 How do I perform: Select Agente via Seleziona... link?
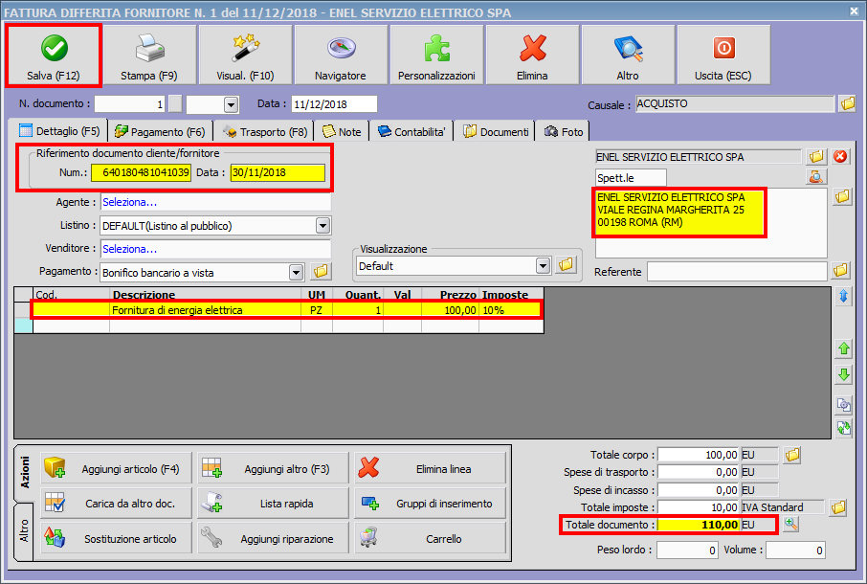[x=130, y=202]
